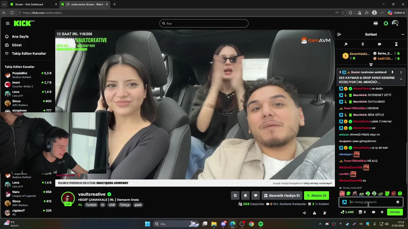408x229 pixels.
Task: Click Abonelik Hediye Et button
Action: coord(282,196)
